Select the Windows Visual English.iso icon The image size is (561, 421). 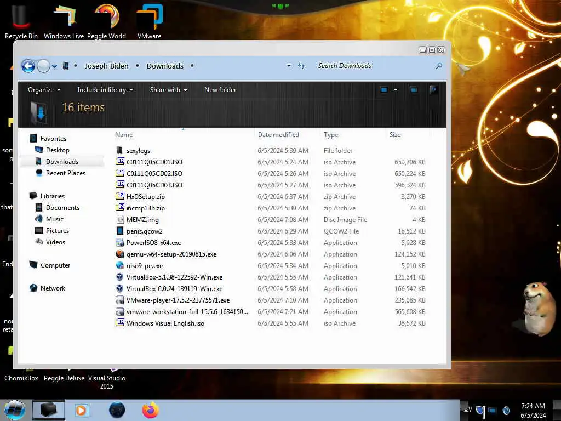(120, 323)
